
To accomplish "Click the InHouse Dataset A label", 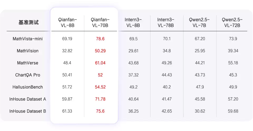I will coord(28,99).
